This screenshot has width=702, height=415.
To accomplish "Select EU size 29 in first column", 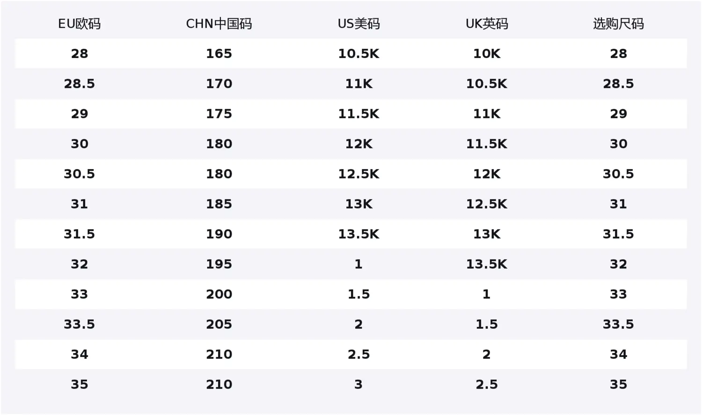I will [x=80, y=114].
